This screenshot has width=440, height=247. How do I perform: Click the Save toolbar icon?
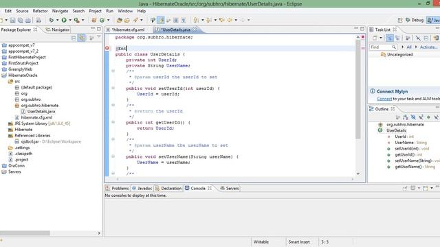coord(12,20)
